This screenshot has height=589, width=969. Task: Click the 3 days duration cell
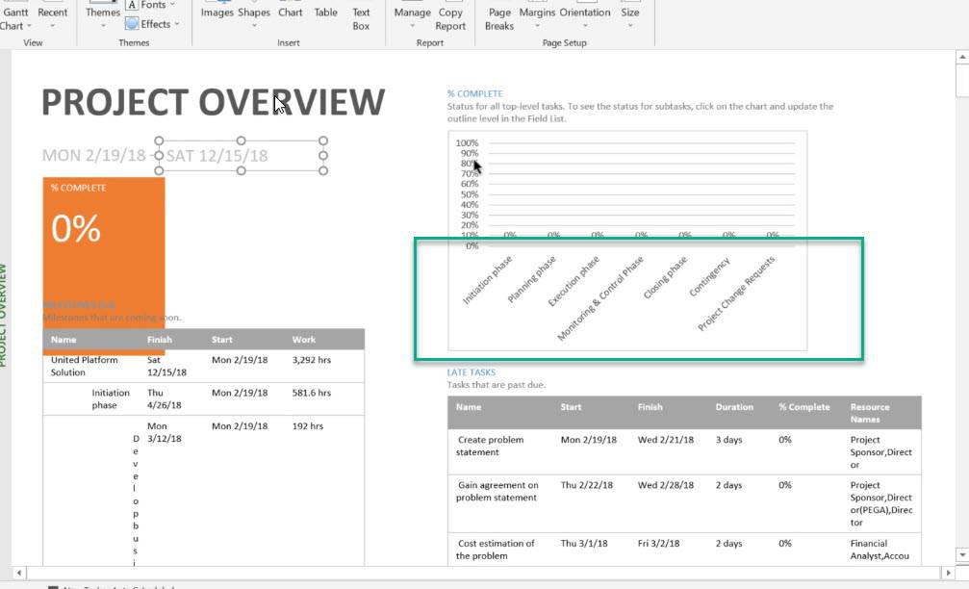pyautogui.click(x=728, y=440)
